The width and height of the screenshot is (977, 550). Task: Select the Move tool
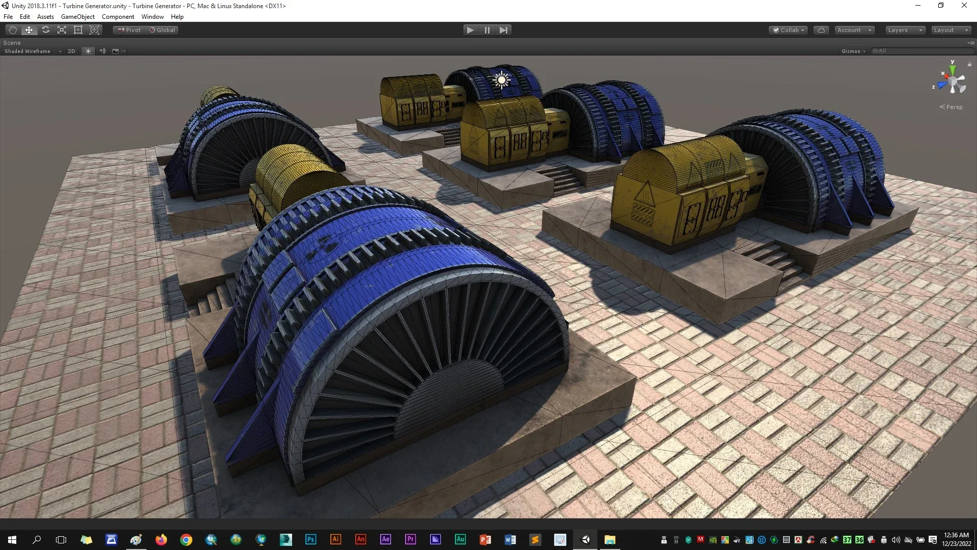tap(29, 30)
